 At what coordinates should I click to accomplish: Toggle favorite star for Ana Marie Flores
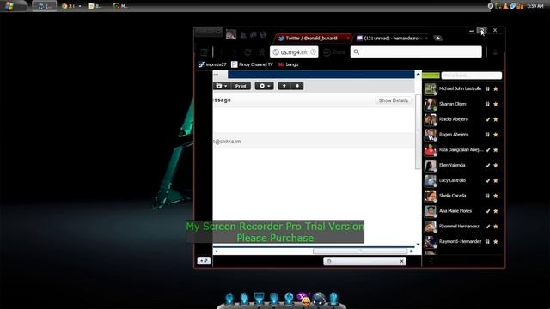[496, 211]
